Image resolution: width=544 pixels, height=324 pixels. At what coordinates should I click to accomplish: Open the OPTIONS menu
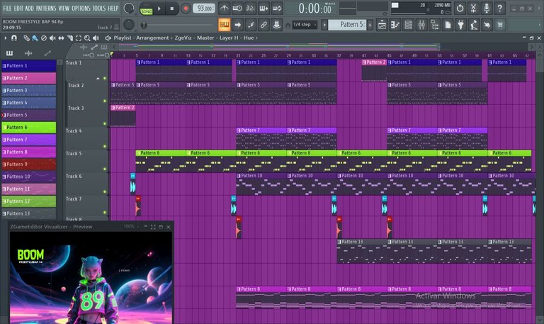[x=81, y=8]
